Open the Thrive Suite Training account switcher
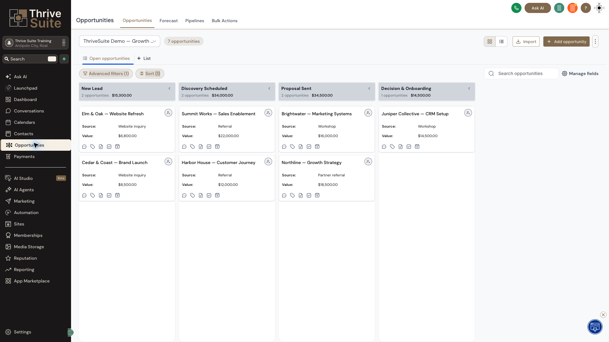Screen dimensions: 609x342 tap(36, 43)
